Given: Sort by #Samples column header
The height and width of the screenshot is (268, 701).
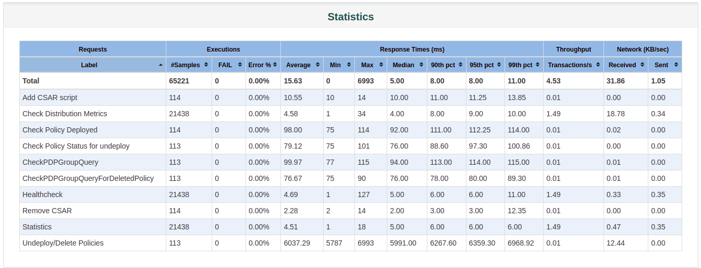Looking at the screenshot, I should click(189, 65).
